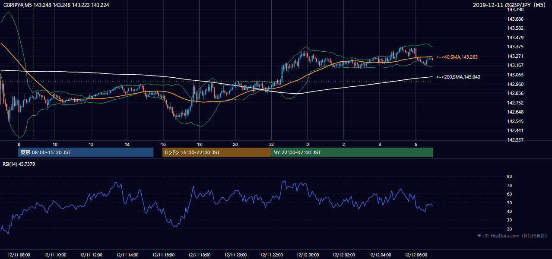This screenshot has width=552, height=259.
Task: Click price axis value 143.167
Action: pyautogui.click(x=515, y=65)
